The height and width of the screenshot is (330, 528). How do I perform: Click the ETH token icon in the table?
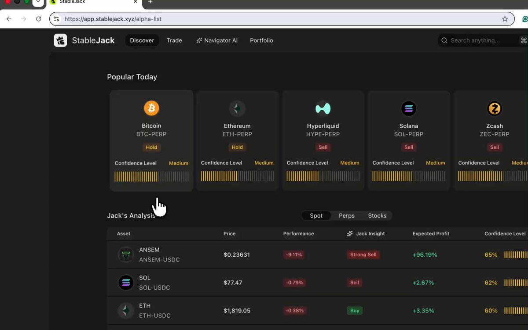[126, 311]
